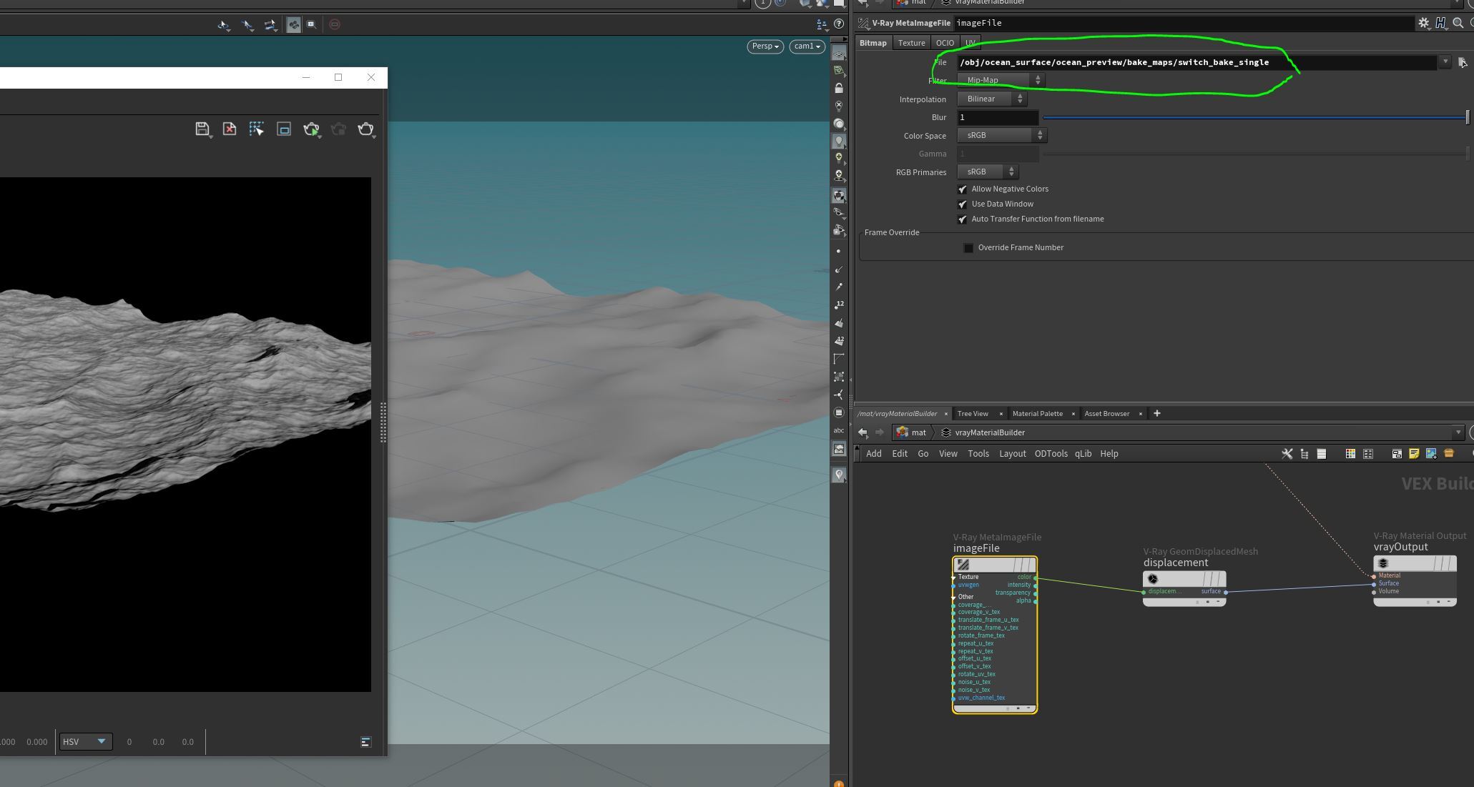This screenshot has width=1474, height=787.
Task: Open the file chooser icon beside the File path
Action: [x=1463, y=62]
